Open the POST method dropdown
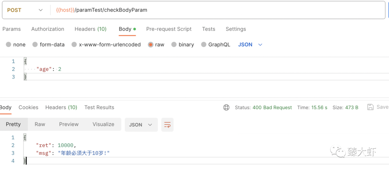389x169 pixels. click(x=25, y=10)
